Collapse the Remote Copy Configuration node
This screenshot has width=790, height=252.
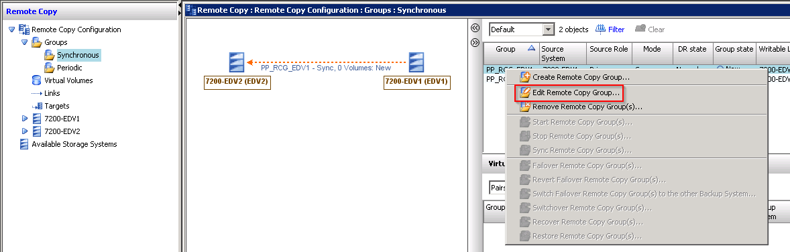point(11,29)
